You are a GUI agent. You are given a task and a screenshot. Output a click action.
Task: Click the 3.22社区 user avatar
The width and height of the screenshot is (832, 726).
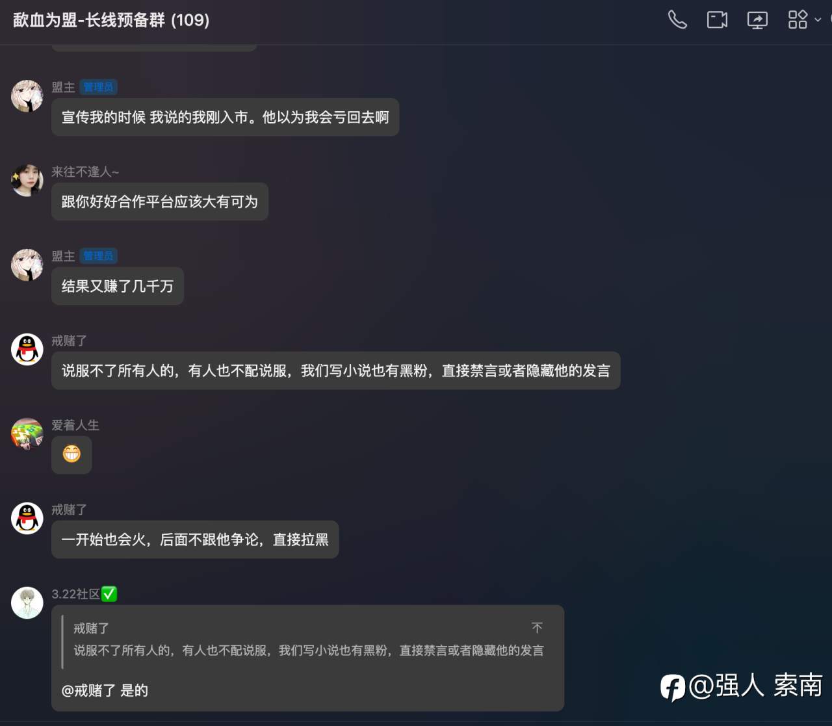[27, 603]
